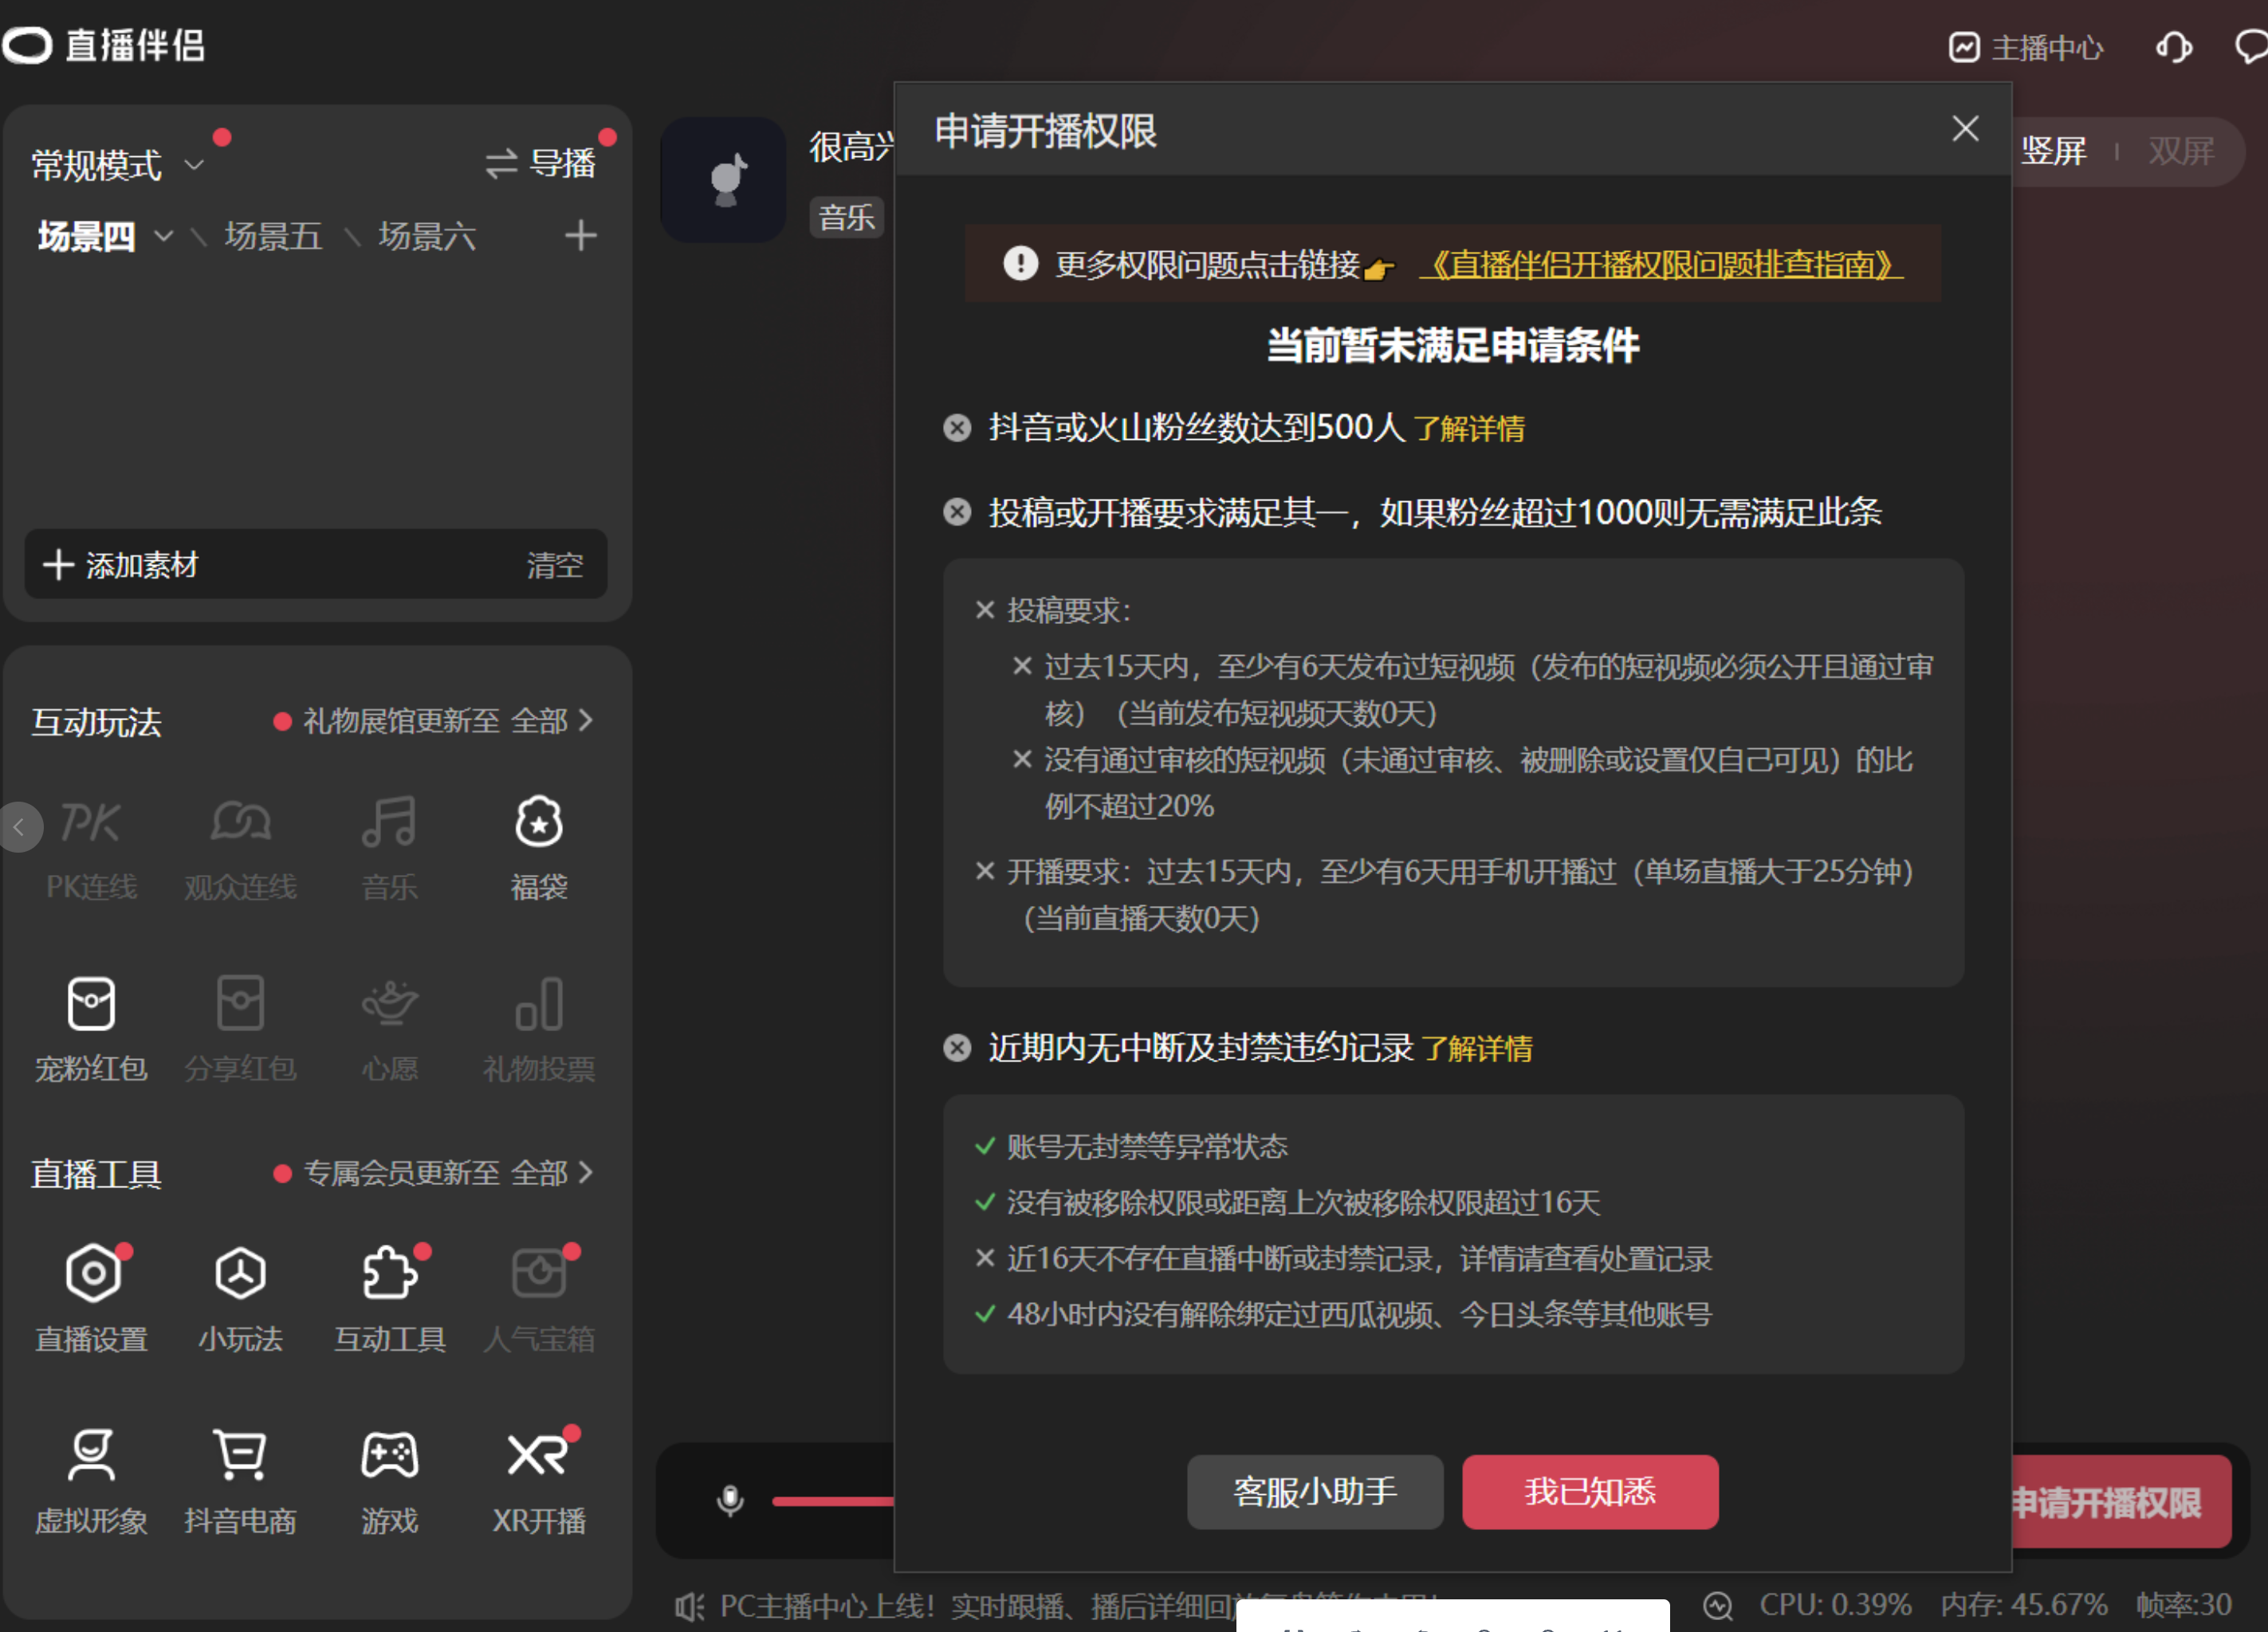
Task: Open customer service headset icon
Action: pyautogui.click(x=2174, y=47)
